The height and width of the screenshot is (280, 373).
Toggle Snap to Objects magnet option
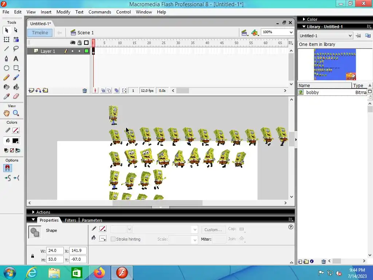click(x=7, y=168)
